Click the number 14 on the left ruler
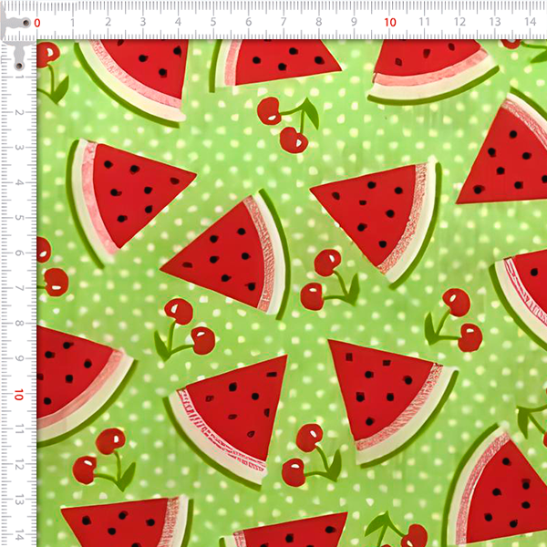 tap(18, 536)
